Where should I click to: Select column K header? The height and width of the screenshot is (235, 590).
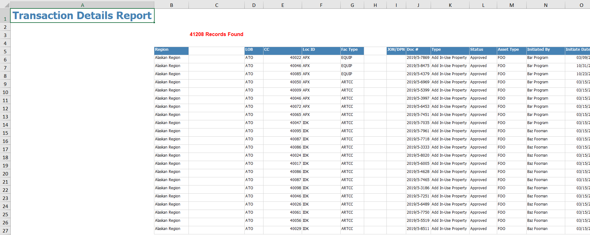[450, 5]
